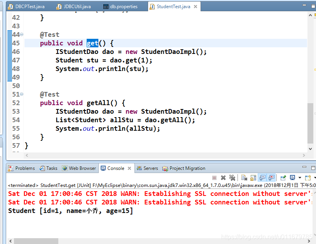
Task: Minimize the Console panel
Action: coord(304,167)
